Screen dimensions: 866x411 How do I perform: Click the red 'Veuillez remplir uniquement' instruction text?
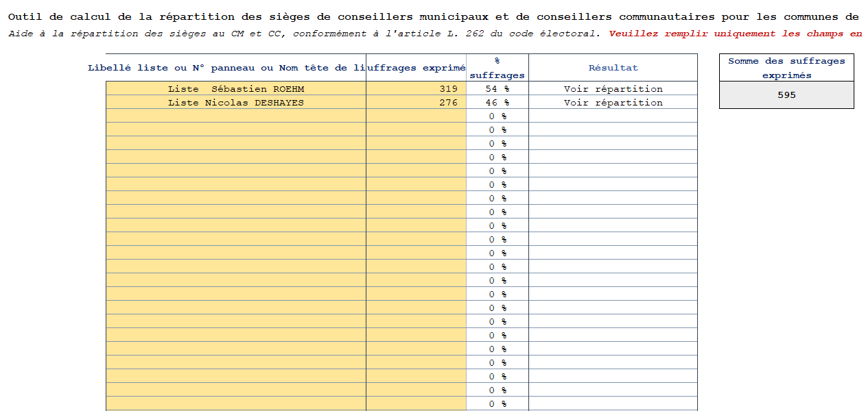pyautogui.click(x=735, y=34)
